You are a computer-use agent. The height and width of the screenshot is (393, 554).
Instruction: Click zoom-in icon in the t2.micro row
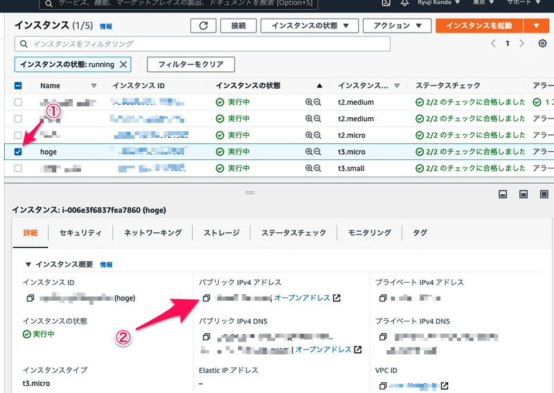click(x=309, y=135)
